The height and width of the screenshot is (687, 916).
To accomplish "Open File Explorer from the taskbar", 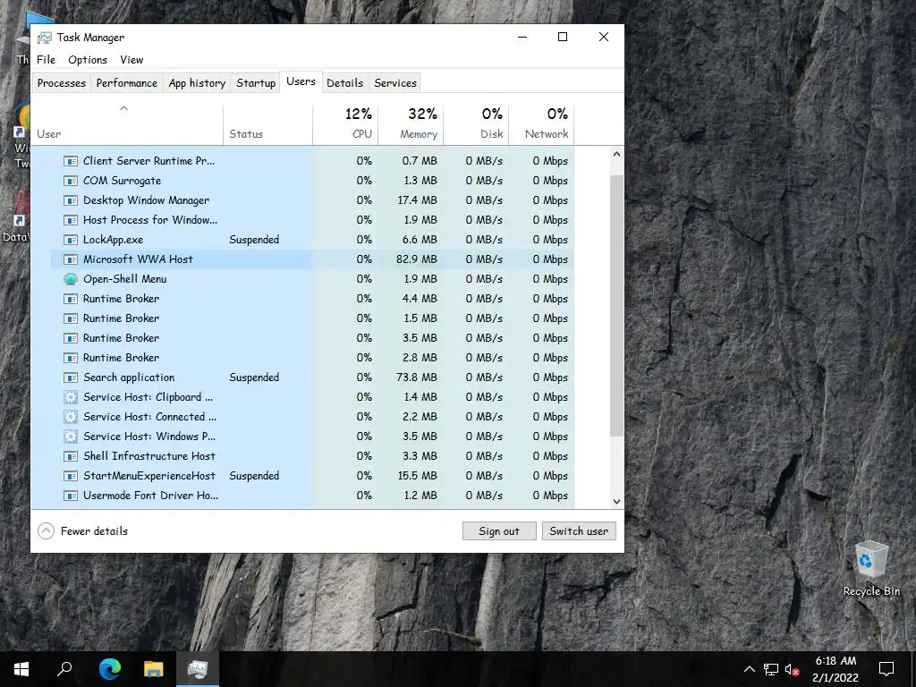I will pyautogui.click(x=154, y=669).
